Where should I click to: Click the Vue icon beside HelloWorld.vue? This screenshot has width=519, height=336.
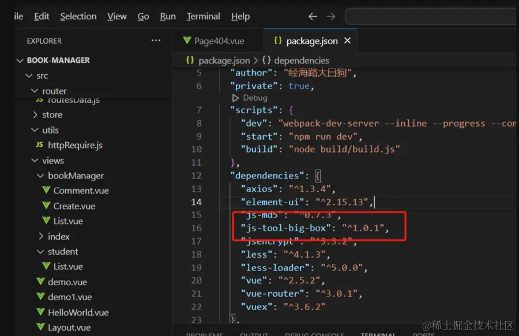pos(41,312)
